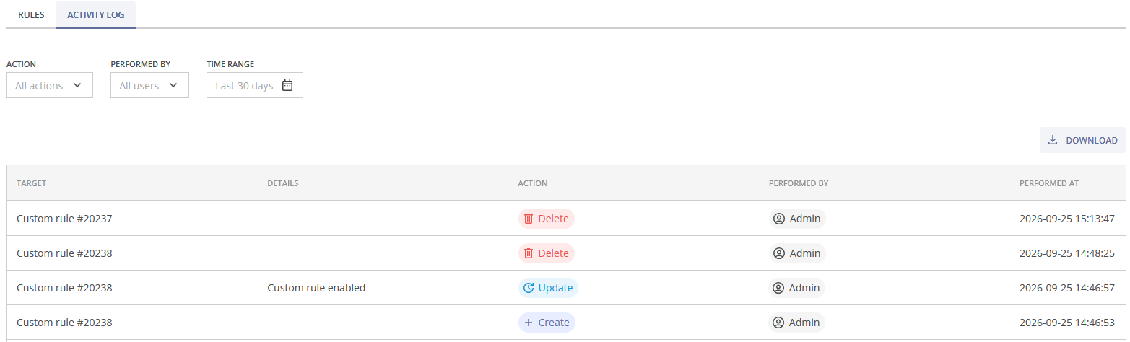The width and height of the screenshot is (1130, 342).
Task: Click the Admin badge in the 14:46:57 row
Action: point(797,288)
